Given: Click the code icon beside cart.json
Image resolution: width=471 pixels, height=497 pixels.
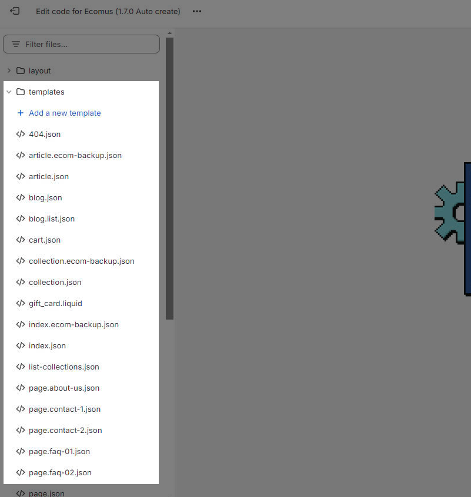Looking at the screenshot, I should coord(21,240).
